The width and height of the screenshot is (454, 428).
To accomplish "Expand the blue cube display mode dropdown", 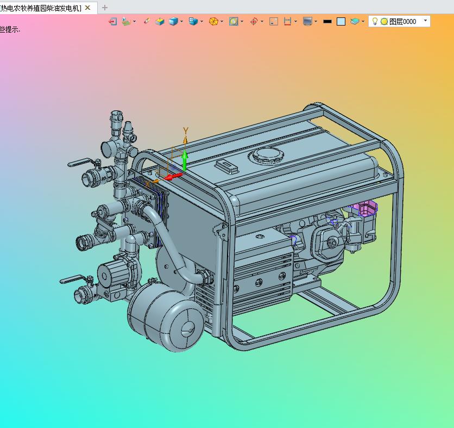I will tap(181, 21).
